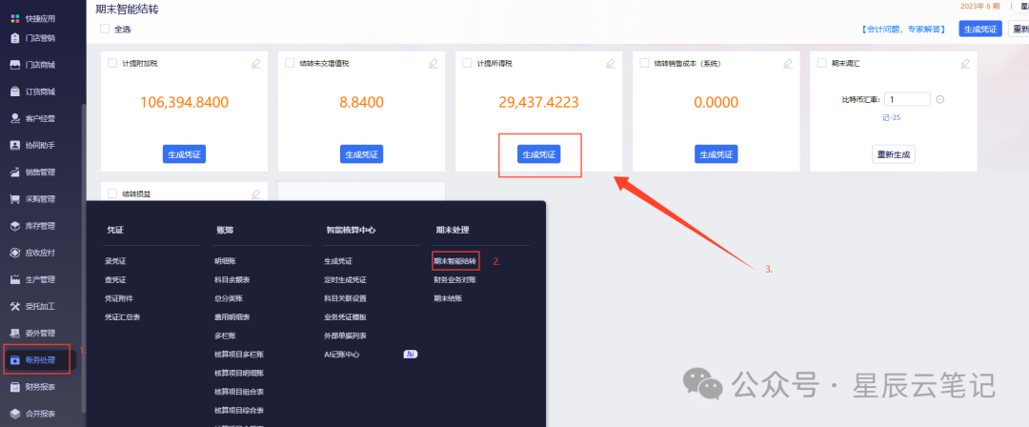Edit the 计提附加税 card via pencil icon

click(x=256, y=64)
